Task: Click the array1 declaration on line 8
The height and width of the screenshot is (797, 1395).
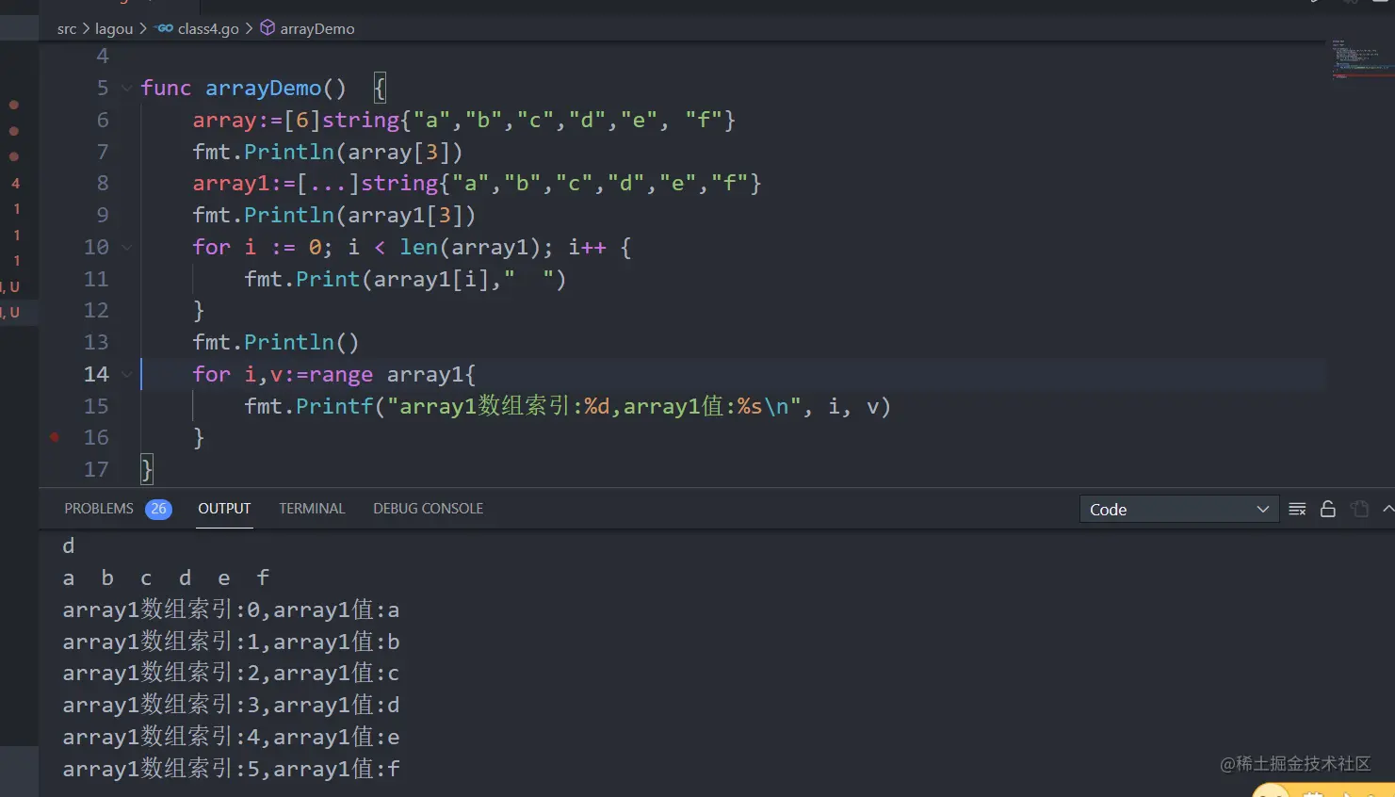Action: pos(477,184)
